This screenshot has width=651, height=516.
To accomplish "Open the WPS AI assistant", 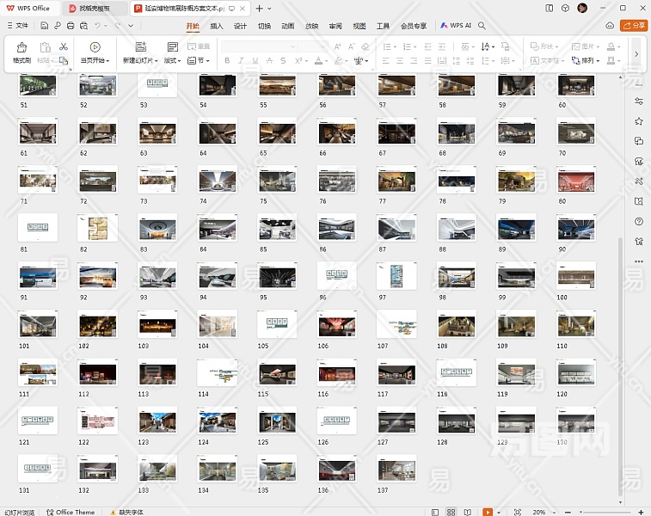I will 456,26.
